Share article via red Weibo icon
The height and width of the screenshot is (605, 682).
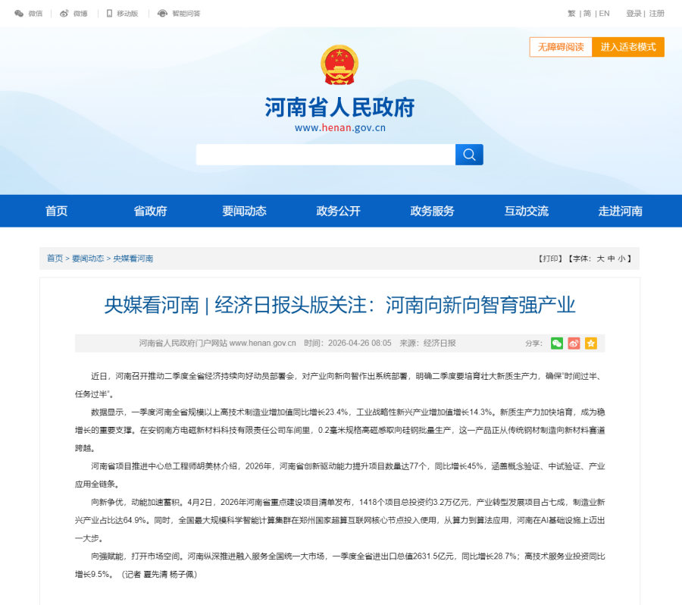(574, 343)
